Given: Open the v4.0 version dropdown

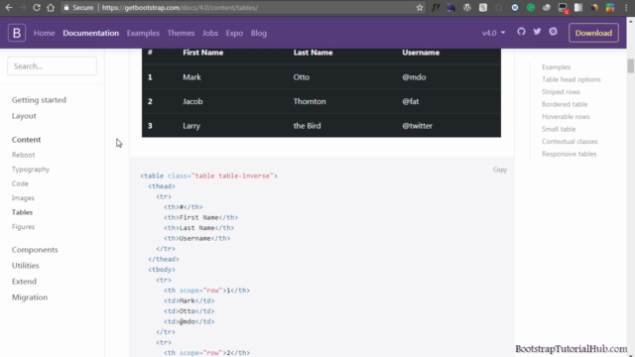Looking at the screenshot, I should tap(493, 33).
